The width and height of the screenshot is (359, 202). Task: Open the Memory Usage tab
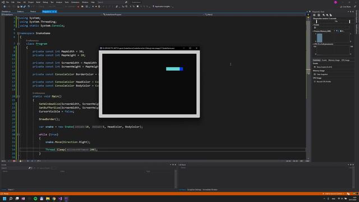click(334, 60)
